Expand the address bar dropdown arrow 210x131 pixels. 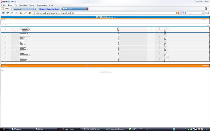click(181, 13)
